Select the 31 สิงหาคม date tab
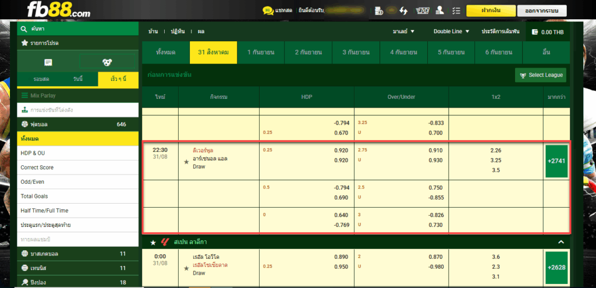The image size is (596, 288). click(x=213, y=52)
